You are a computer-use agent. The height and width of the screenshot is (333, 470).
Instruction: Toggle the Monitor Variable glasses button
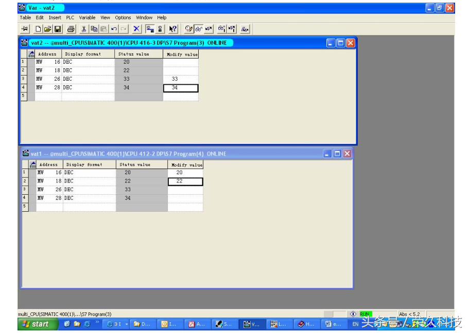(x=198, y=29)
